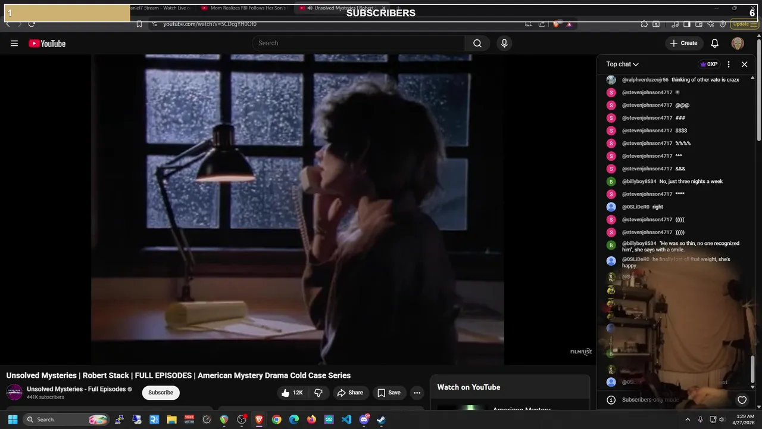Subscribe to Unsolved Mysteries - Full Episodes
The height and width of the screenshot is (429, 762).
click(x=161, y=393)
